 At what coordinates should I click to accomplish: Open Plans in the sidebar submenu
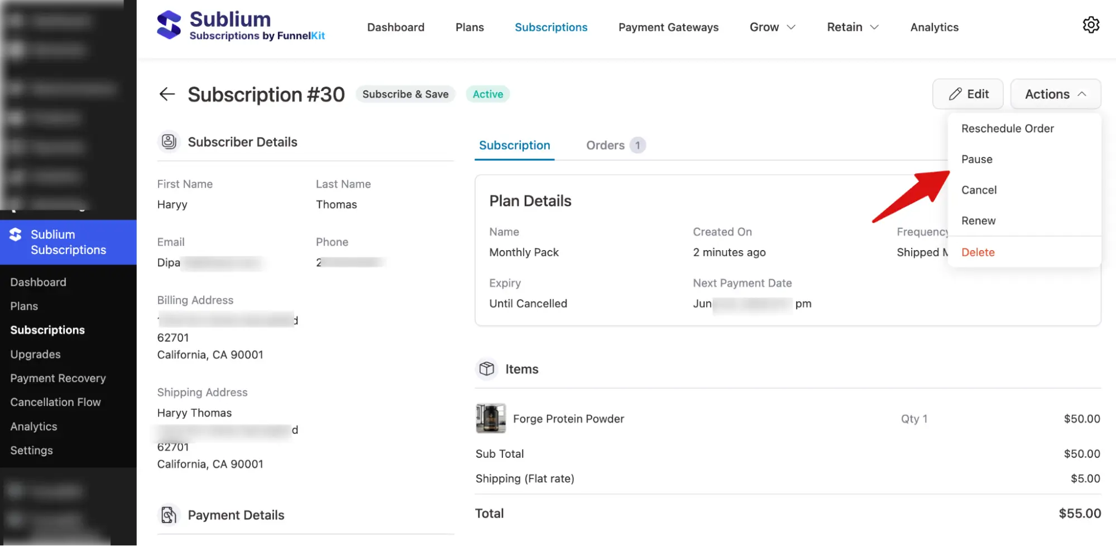click(x=24, y=306)
